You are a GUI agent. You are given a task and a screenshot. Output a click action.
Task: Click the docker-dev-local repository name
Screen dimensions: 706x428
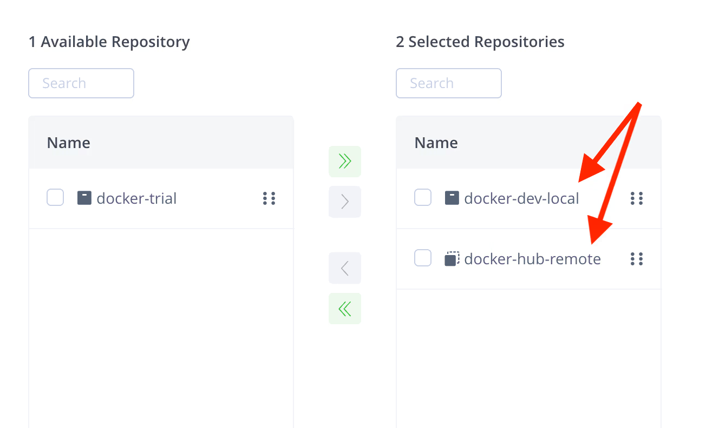click(522, 198)
